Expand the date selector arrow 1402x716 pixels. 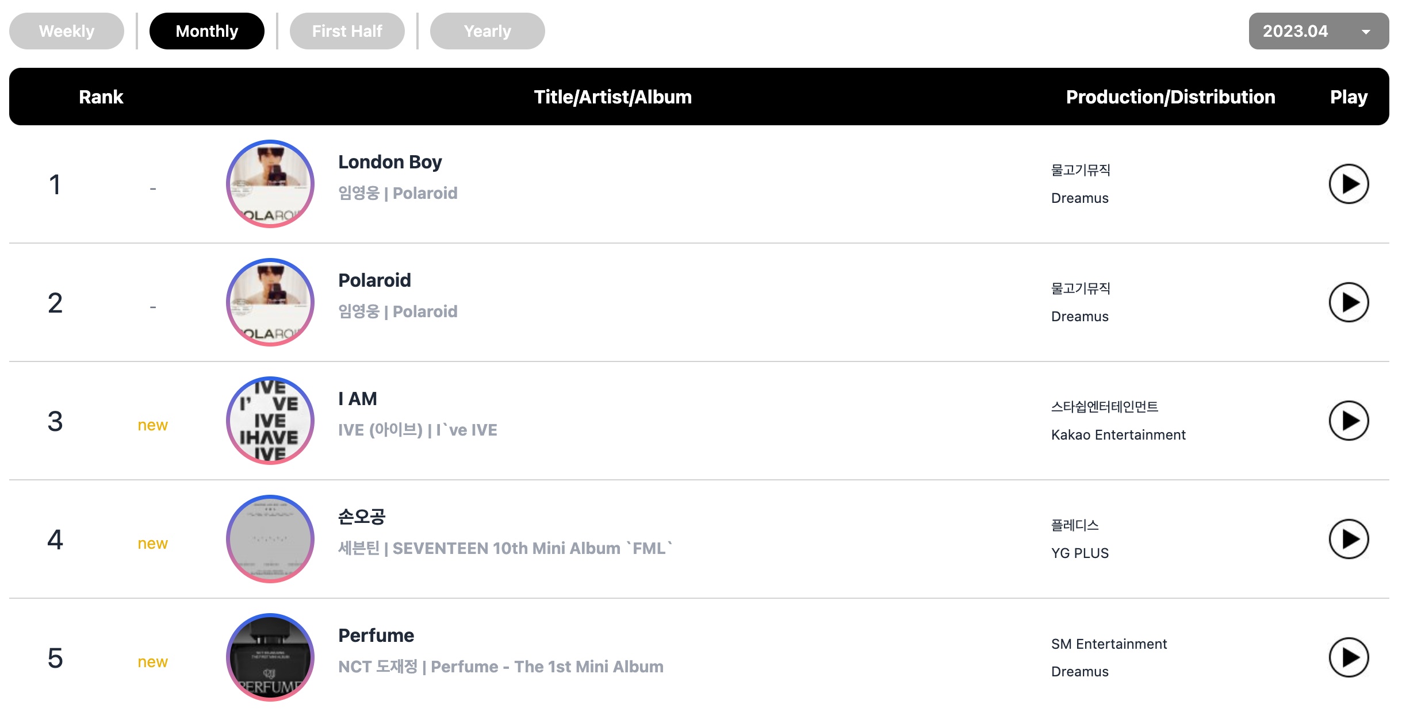(1366, 32)
